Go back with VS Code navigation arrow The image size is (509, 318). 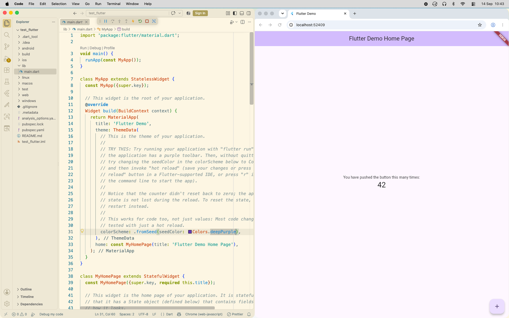coord(75,13)
